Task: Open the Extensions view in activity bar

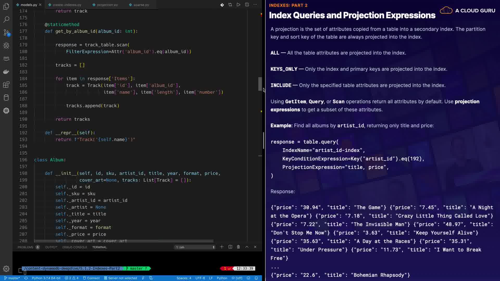Action: pyautogui.click(x=6, y=85)
